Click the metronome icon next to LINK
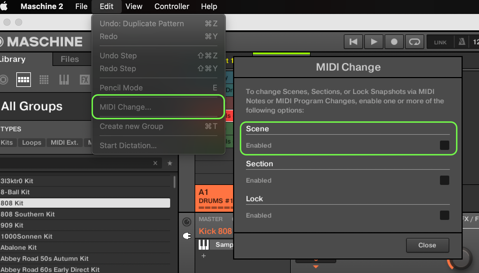The image size is (479, 273). pyautogui.click(x=462, y=42)
